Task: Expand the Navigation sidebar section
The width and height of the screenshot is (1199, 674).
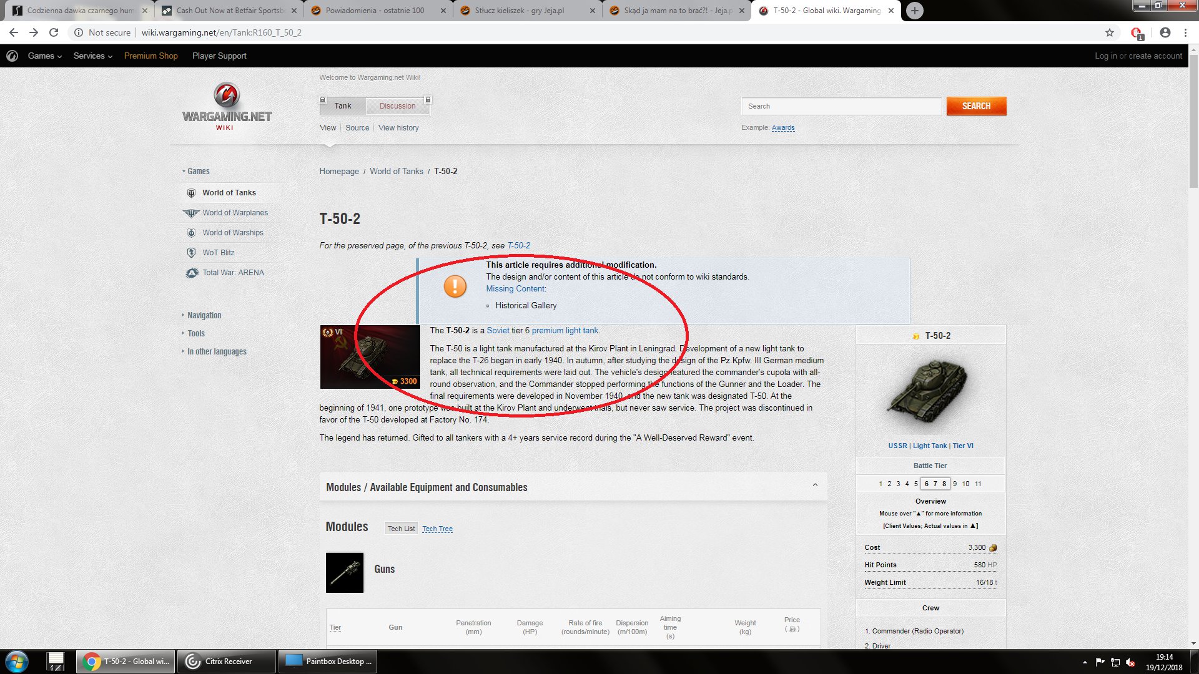Action: [x=202, y=315]
